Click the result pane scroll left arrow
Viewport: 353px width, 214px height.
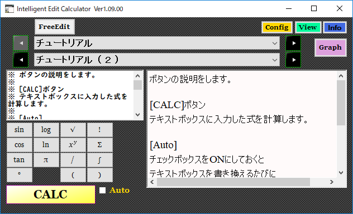[x=152, y=182]
